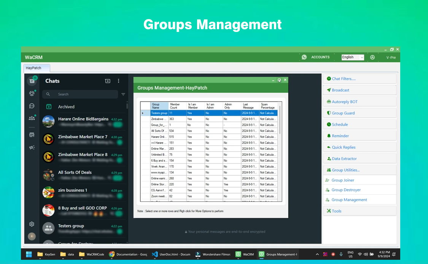Open the Communities icon in sidebar
This screenshot has width=428, height=264.
point(32,118)
